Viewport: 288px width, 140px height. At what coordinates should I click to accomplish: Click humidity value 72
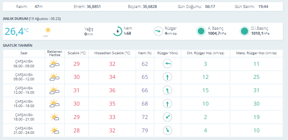click(x=145, y=117)
